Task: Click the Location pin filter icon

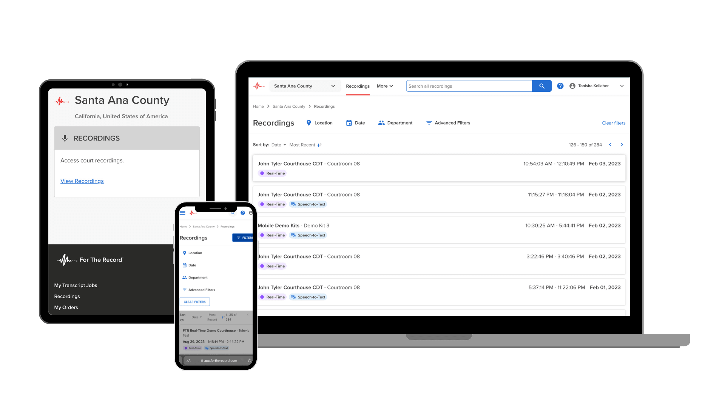Action: click(309, 122)
